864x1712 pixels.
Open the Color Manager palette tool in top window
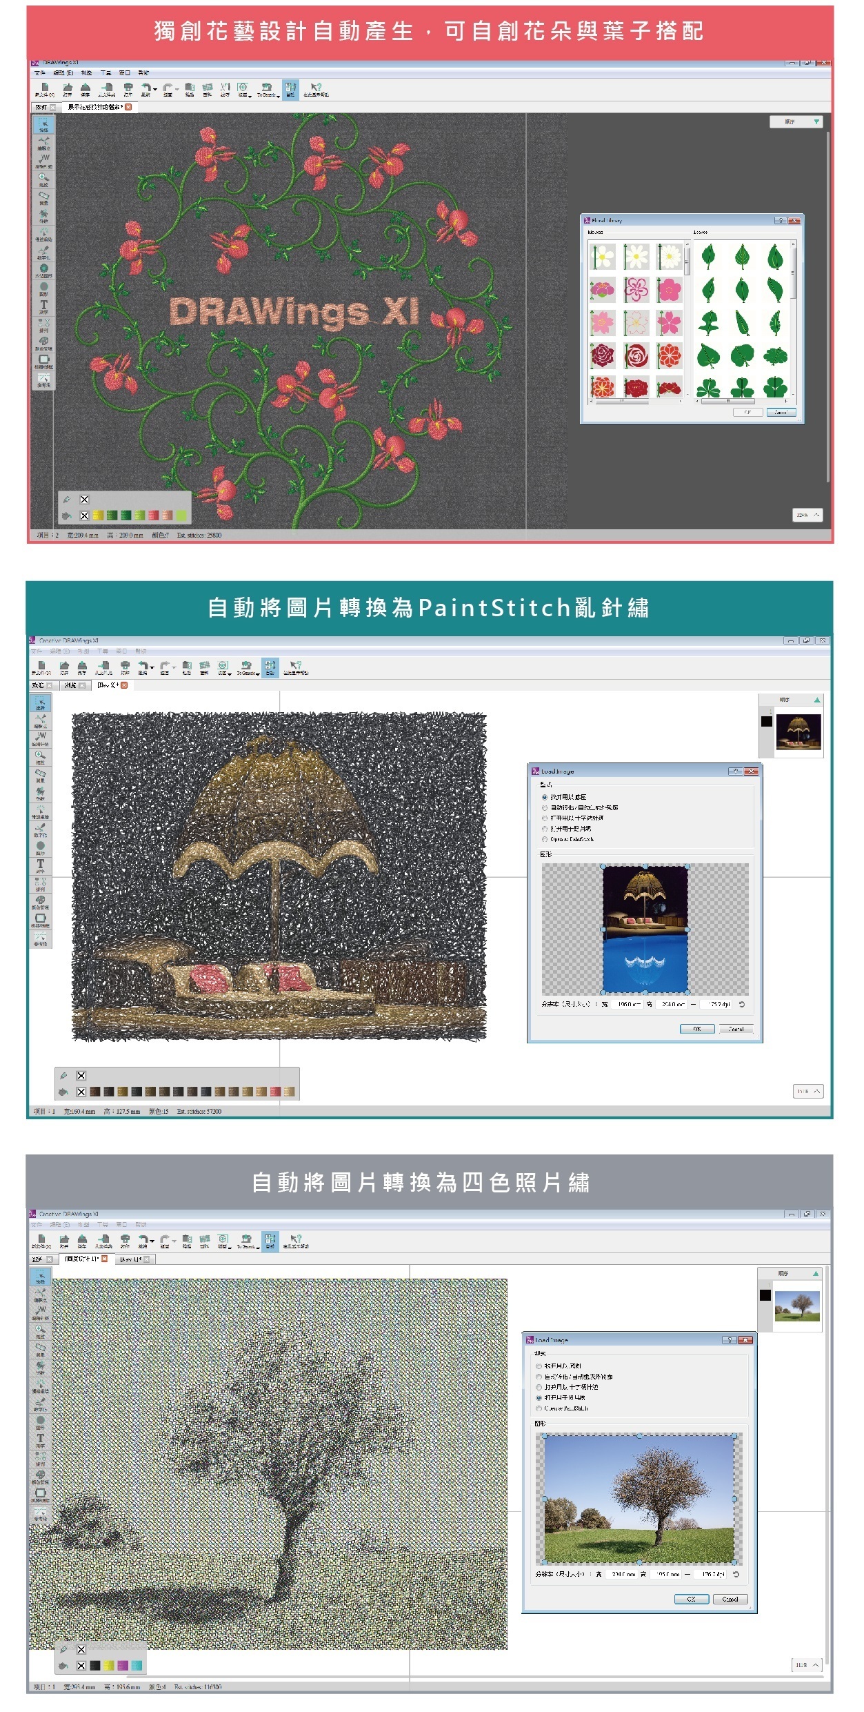tap(43, 343)
